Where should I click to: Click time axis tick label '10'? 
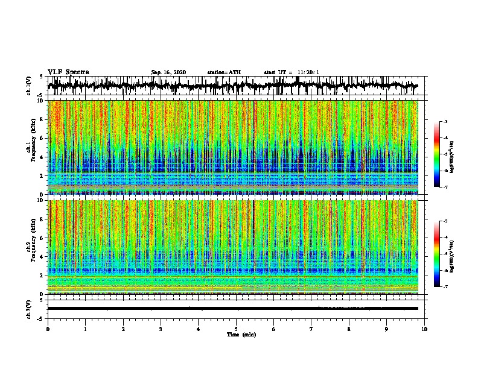[424, 329]
